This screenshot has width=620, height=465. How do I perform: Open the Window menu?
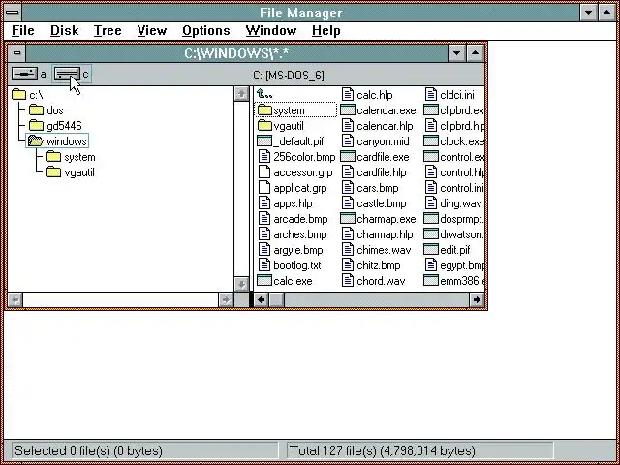(x=271, y=30)
